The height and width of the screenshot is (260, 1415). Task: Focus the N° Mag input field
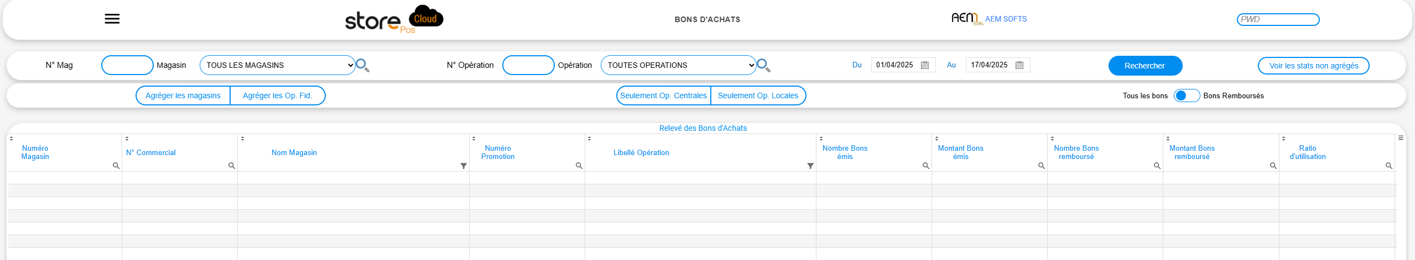127,65
